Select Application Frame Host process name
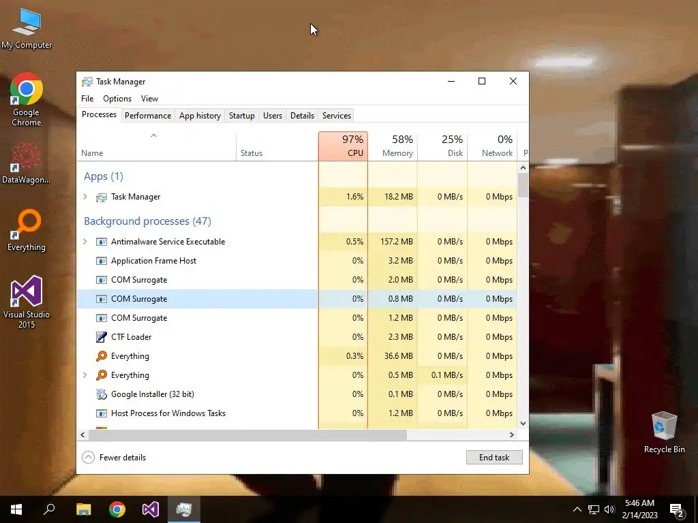 (x=153, y=261)
